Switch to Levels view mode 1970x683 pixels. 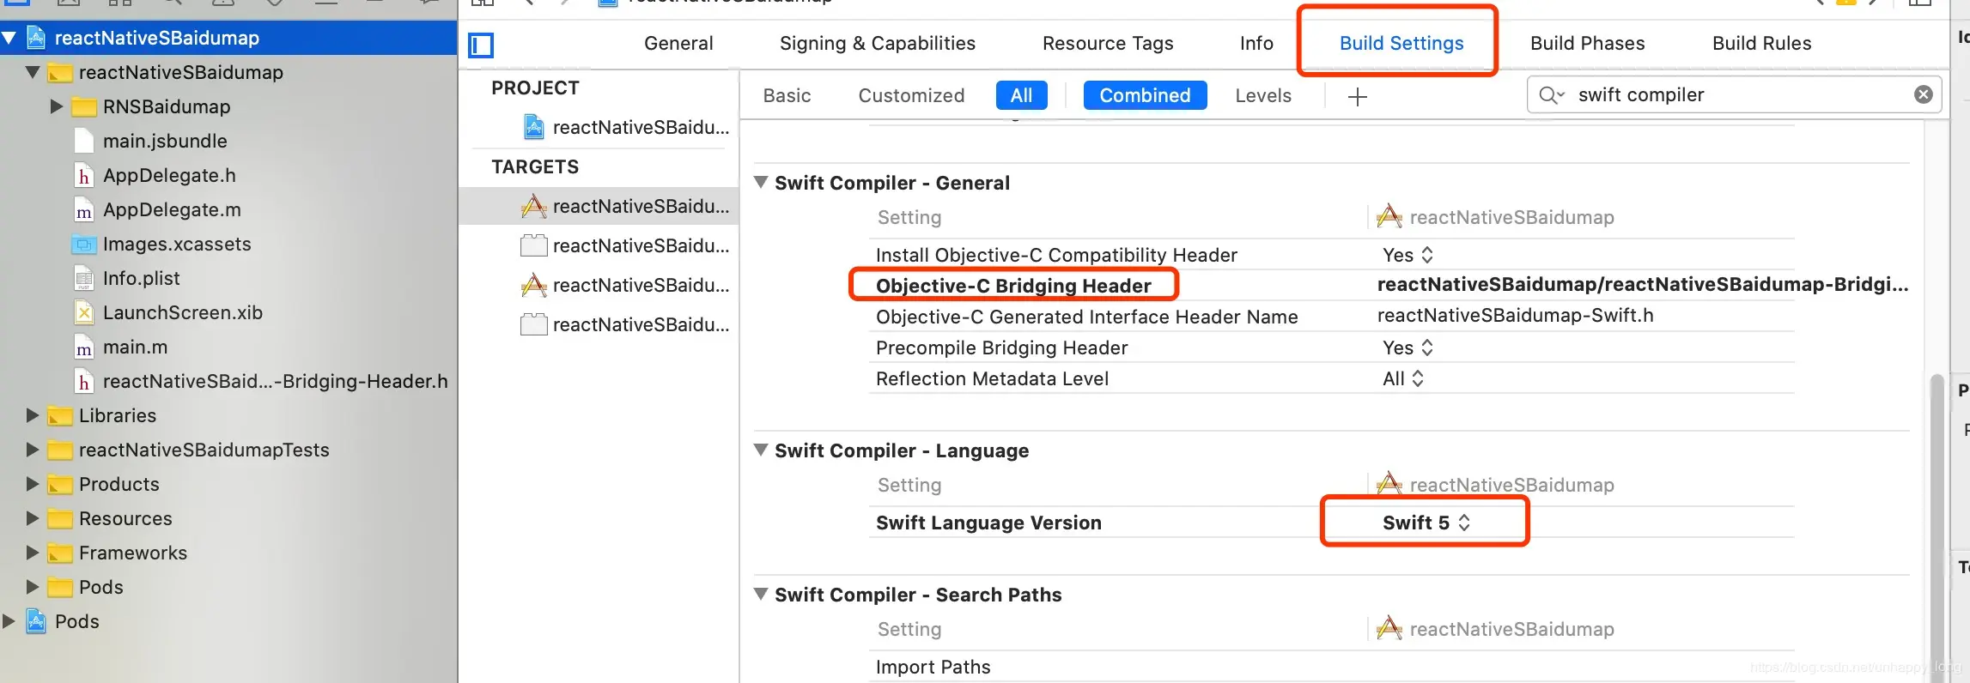coord(1262,95)
